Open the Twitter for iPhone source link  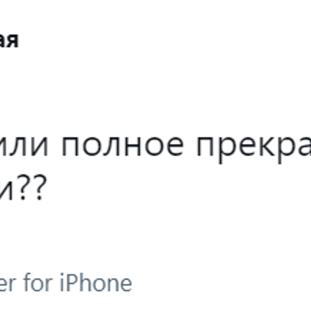[66, 282]
